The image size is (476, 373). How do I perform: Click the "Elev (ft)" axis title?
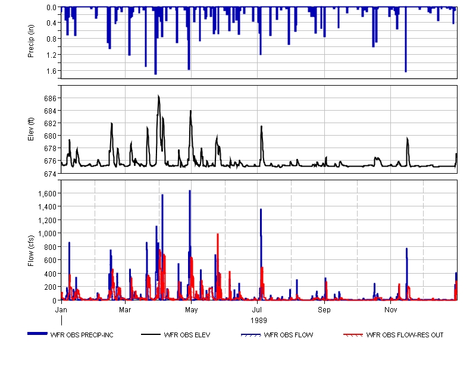[x=31, y=129]
